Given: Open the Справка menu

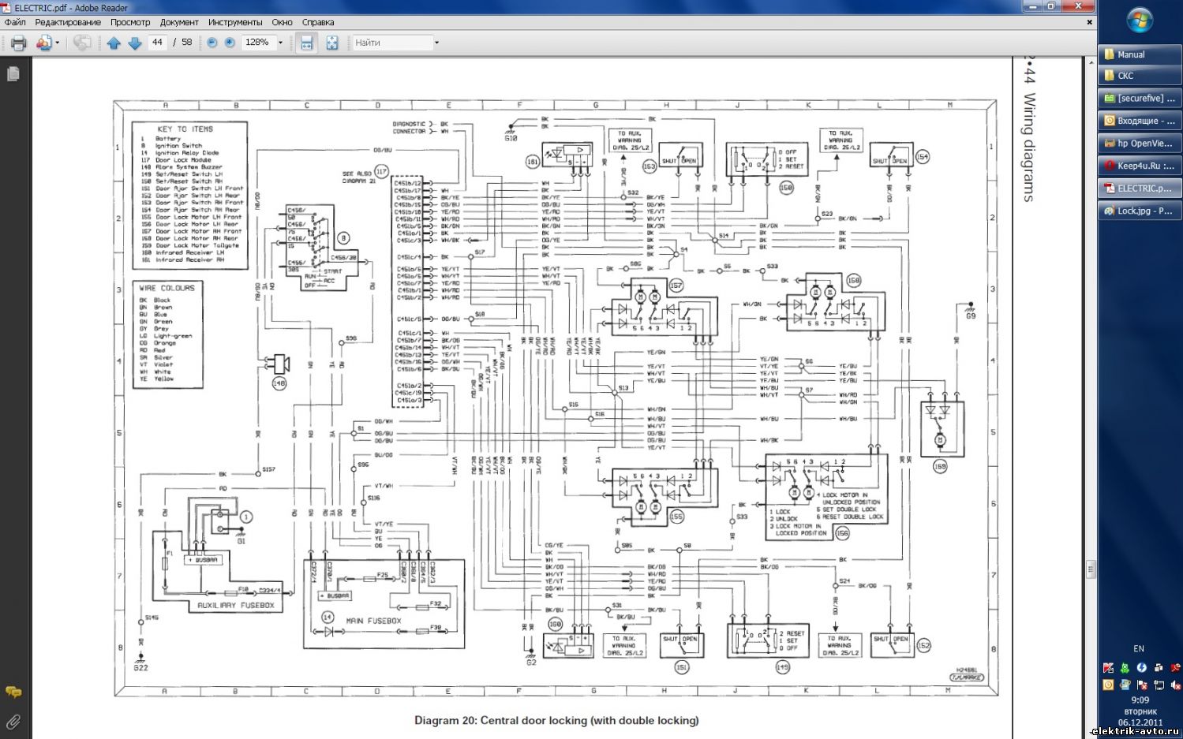Looking at the screenshot, I should (x=318, y=22).
